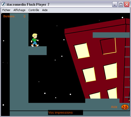131x117 pixels.
Task: Click the orange Aide link in game
Action: coord(114,107)
